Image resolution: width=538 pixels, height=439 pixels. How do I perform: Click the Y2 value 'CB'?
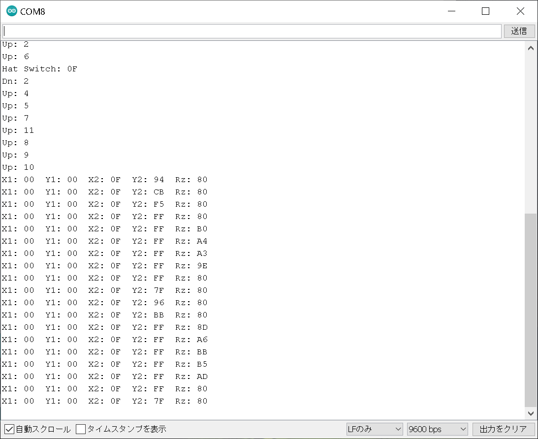point(159,192)
